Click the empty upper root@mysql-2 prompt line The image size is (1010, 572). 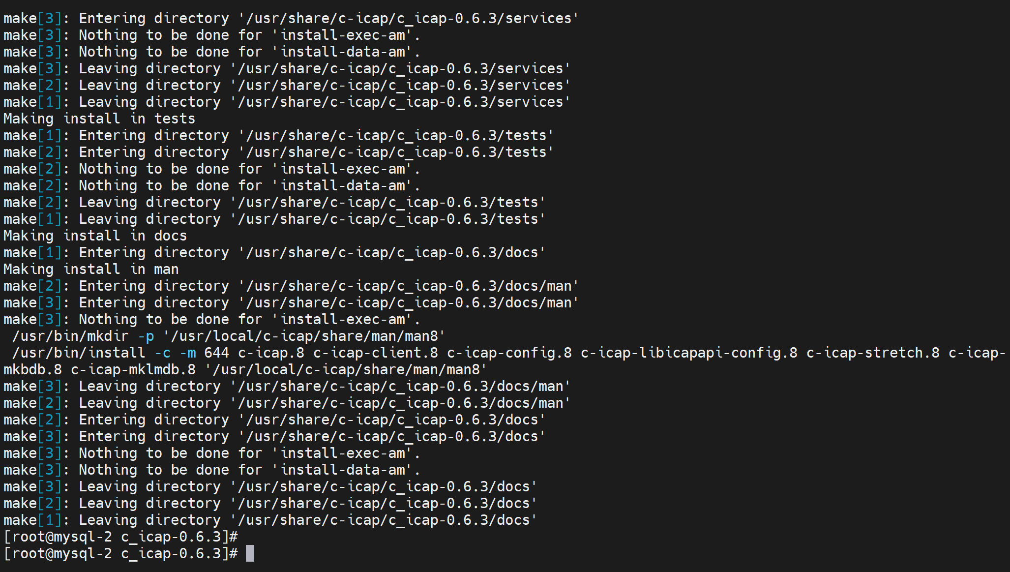click(x=120, y=537)
